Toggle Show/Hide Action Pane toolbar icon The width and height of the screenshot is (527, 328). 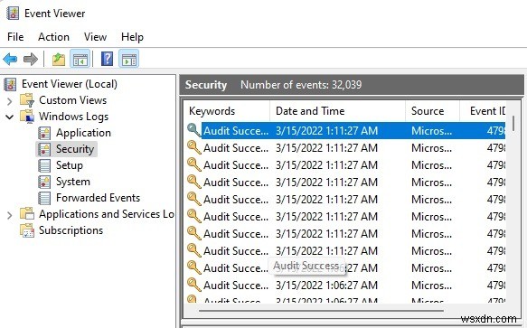click(x=129, y=60)
